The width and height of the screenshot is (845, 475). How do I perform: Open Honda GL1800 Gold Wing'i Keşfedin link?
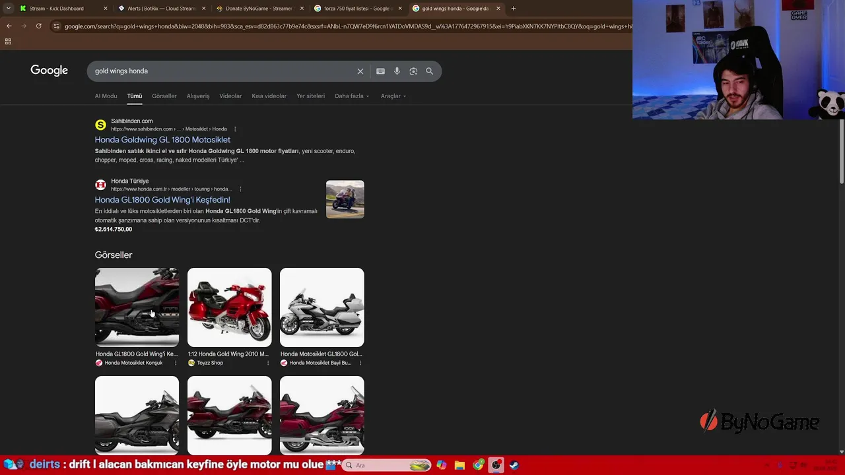point(162,200)
